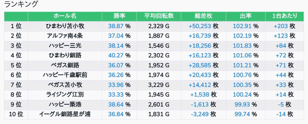The height and width of the screenshot is (124, 308).
Task: Select the ベガス苫小牧 hall name
Action: (x=65, y=85)
